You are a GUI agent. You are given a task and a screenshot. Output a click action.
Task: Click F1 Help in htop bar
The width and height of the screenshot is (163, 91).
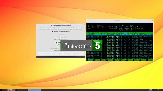pos(90,60)
